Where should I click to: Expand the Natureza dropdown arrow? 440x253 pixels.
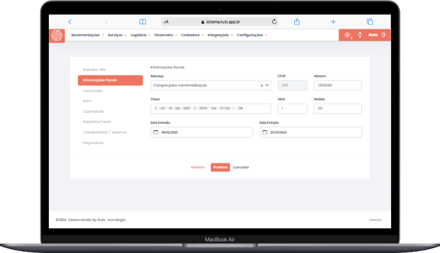[x=267, y=85]
